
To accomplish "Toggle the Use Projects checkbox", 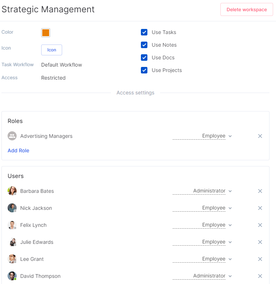I will coord(144,70).
